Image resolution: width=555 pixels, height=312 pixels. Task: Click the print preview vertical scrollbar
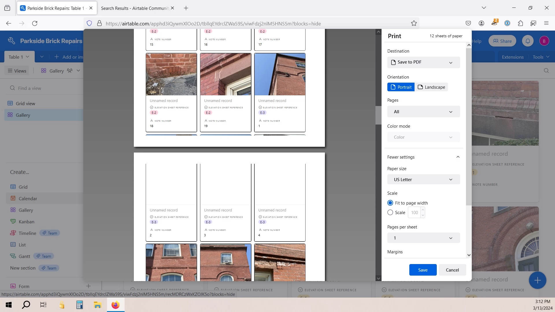tap(378, 116)
